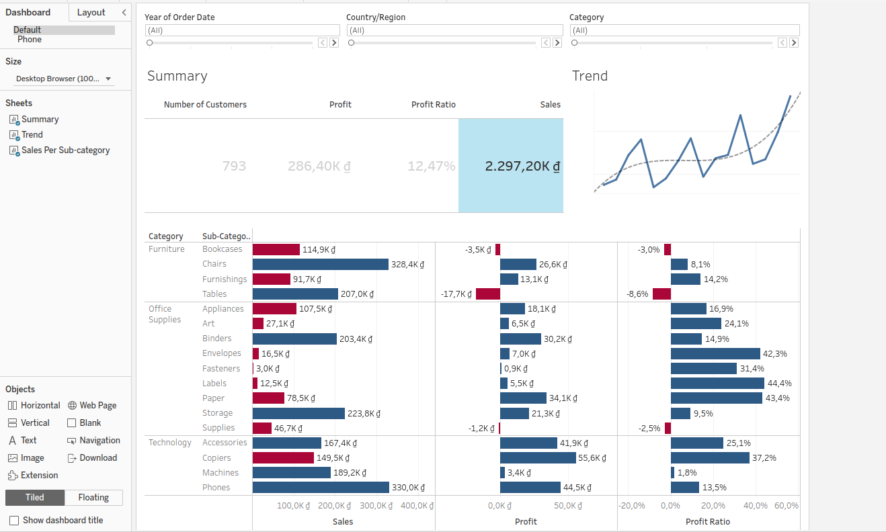Click the Country/Region slider handle
886x532 pixels.
(x=352, y=42)
